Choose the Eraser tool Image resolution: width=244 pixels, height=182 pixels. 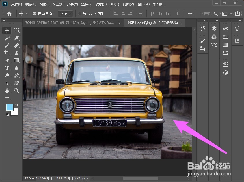7,60
